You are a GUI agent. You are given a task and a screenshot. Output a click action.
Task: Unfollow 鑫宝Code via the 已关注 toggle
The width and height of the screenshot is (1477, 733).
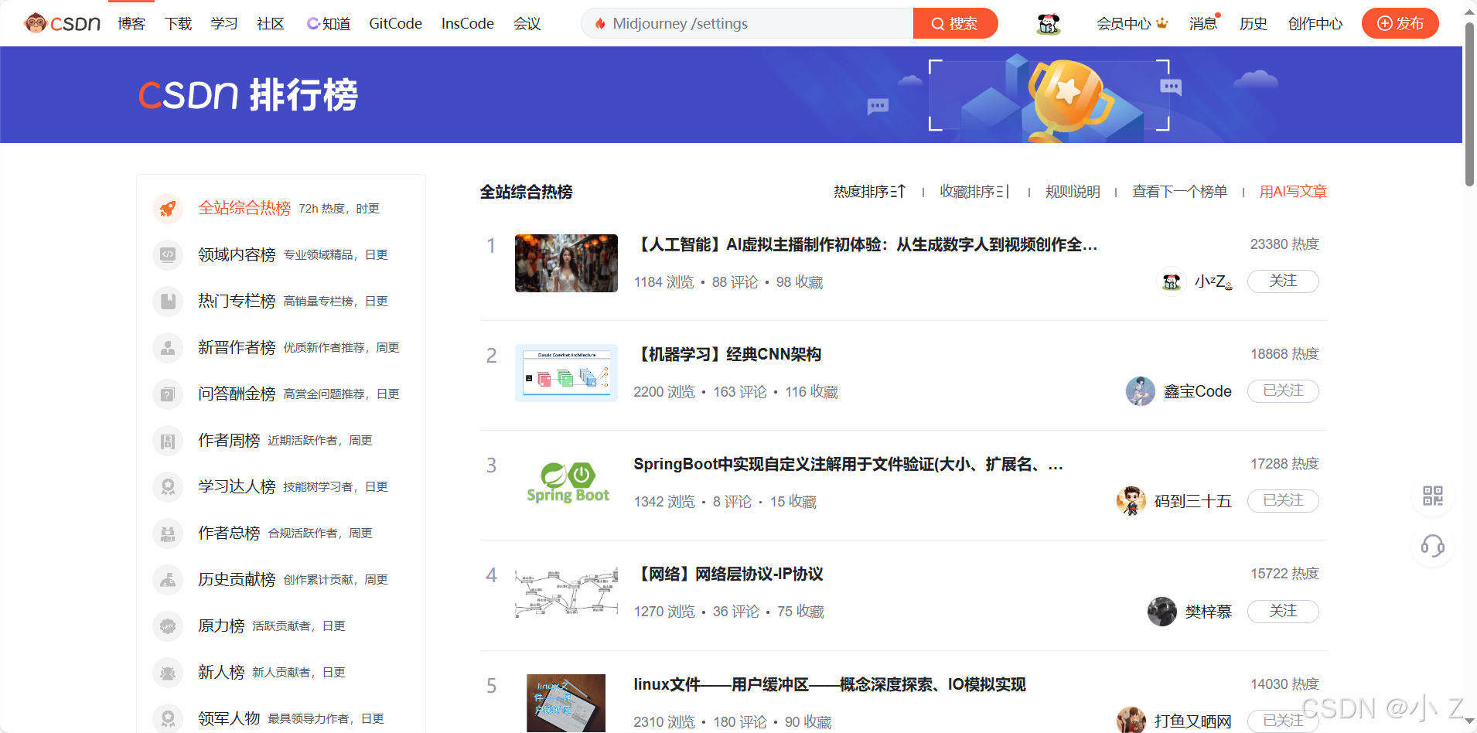click(1282, 390)
